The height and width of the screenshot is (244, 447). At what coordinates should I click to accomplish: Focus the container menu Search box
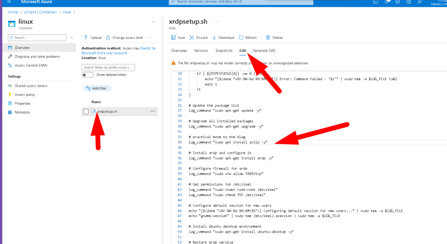(37, 37)
